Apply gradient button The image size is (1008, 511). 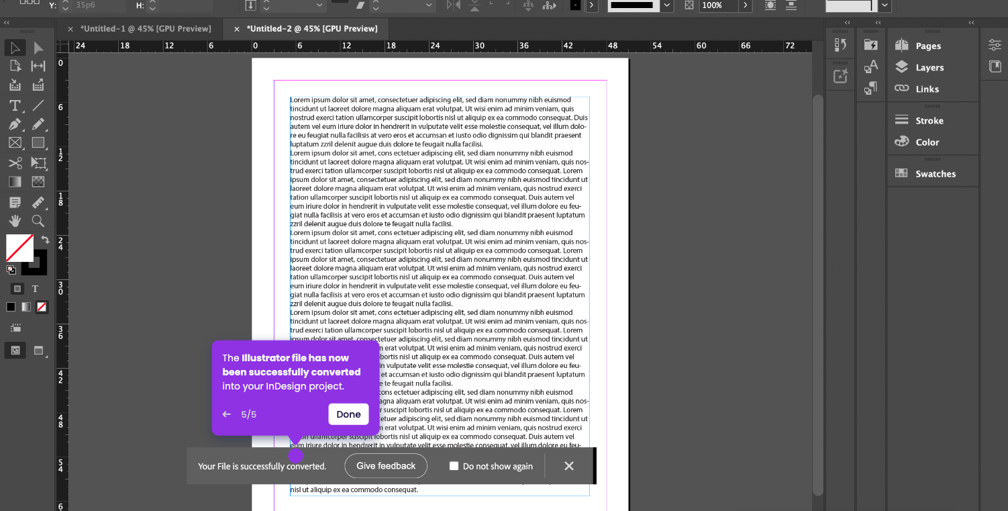pyautogui.click(x=26, y=307)
